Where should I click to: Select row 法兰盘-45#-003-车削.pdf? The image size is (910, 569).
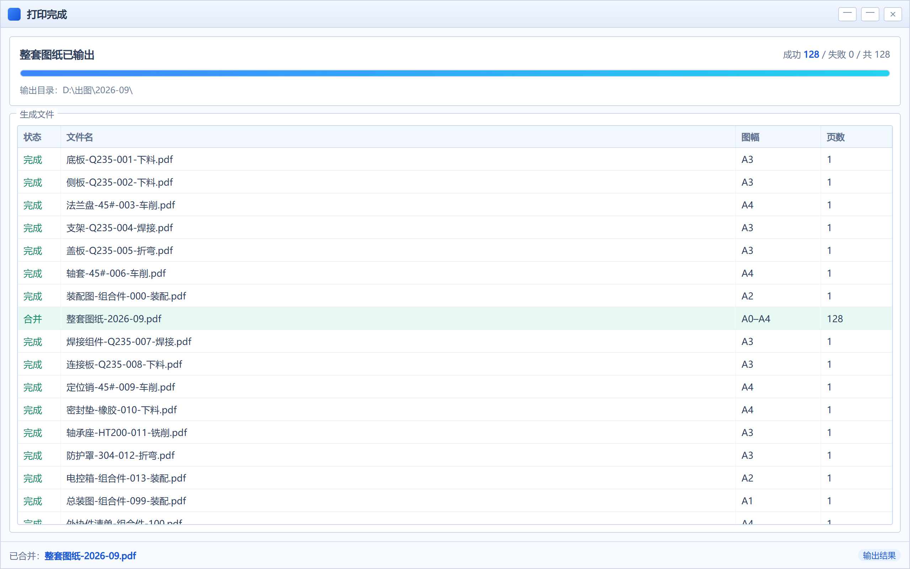(x=455, y=205)
